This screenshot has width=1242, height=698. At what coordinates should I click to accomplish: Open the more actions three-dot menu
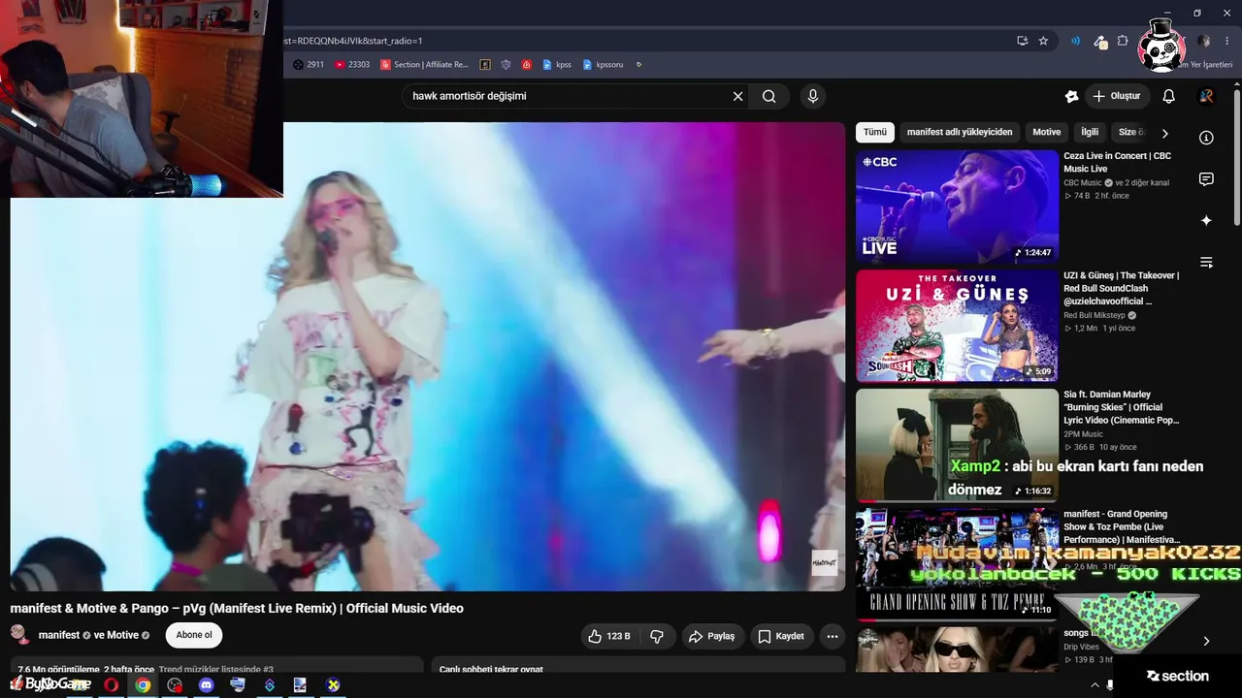pos(832,636)
